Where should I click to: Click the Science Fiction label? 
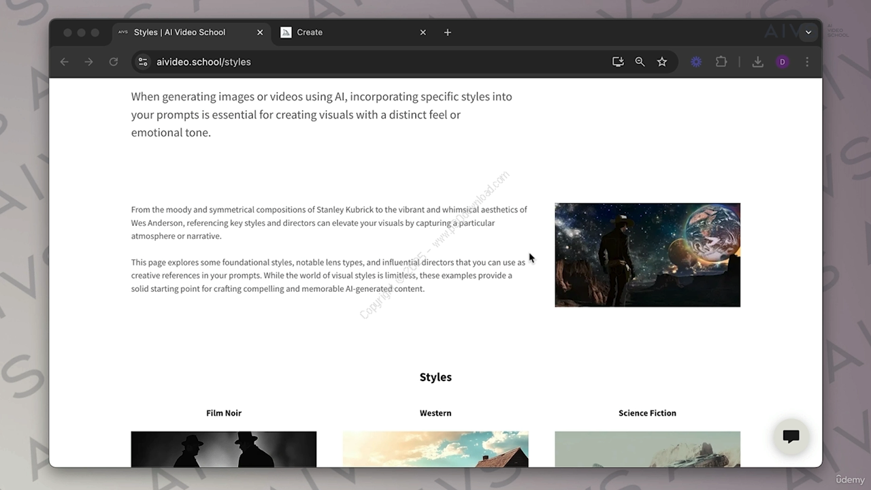tap(647, 413)
